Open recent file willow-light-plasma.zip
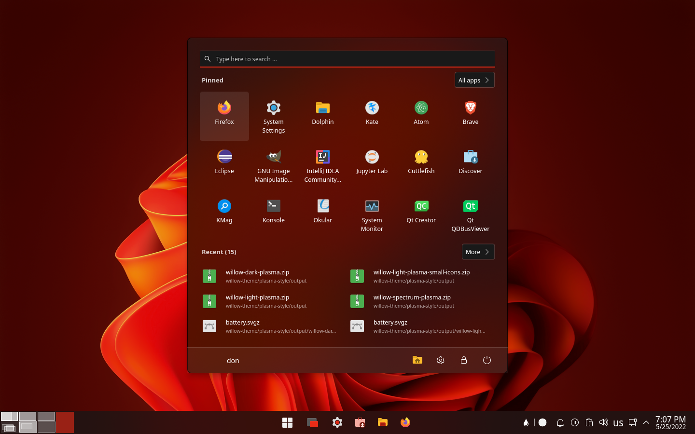This screenshot has height=434, width=695. click(274, 301)
